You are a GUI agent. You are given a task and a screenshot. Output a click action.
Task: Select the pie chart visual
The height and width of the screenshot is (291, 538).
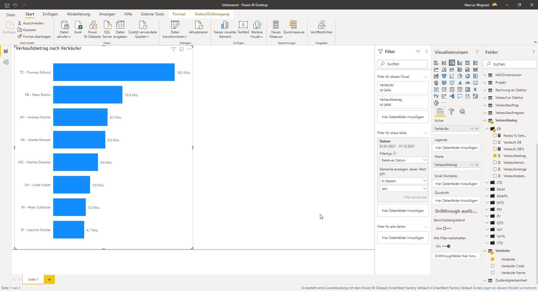click(460, 76)
